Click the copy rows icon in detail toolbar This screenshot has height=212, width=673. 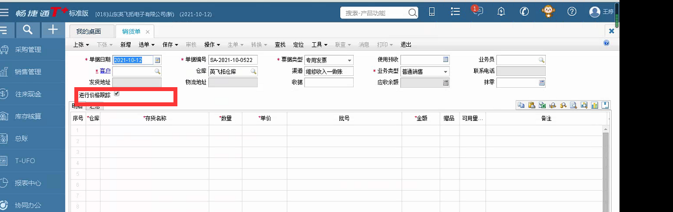[520, 105]
